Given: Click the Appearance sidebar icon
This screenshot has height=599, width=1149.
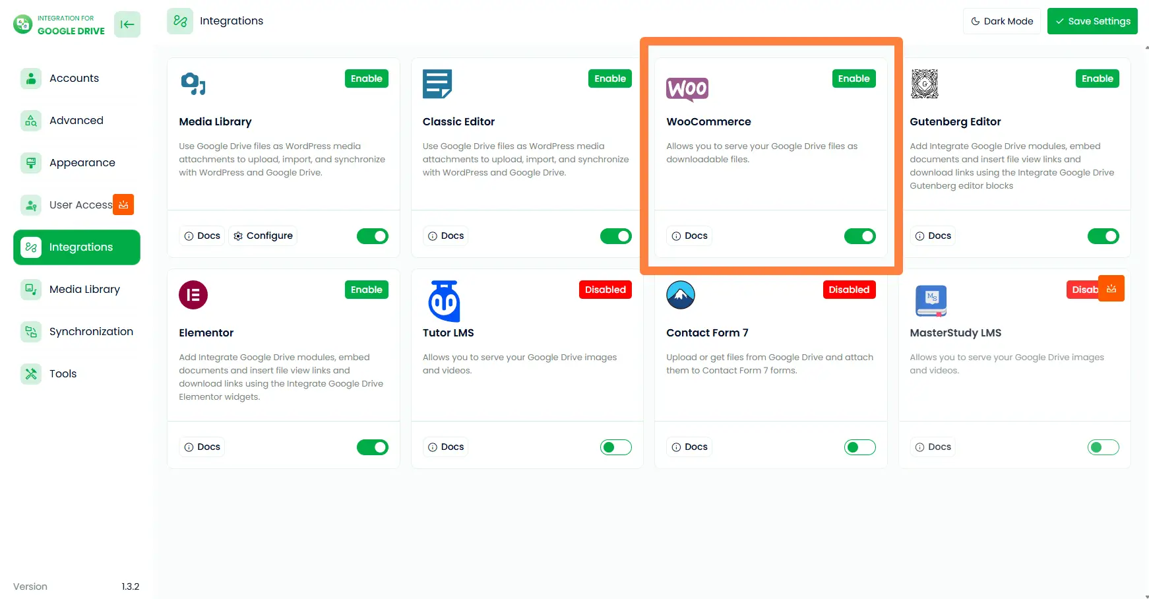Looking at the screenshot, I should click(30, 162).
